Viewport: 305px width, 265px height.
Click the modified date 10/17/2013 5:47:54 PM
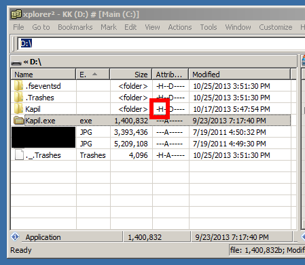click(232, 109)
